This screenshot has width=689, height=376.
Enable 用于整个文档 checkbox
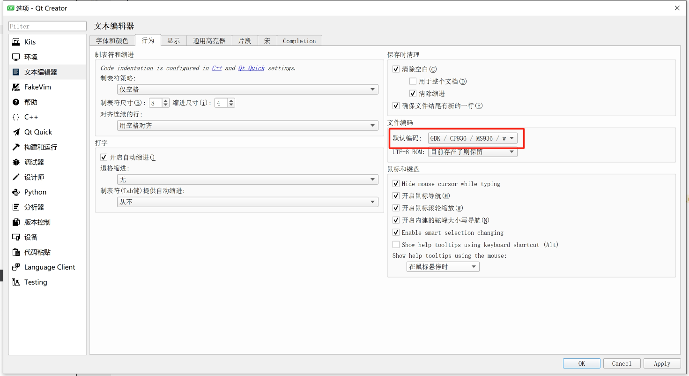coord(413,81)
